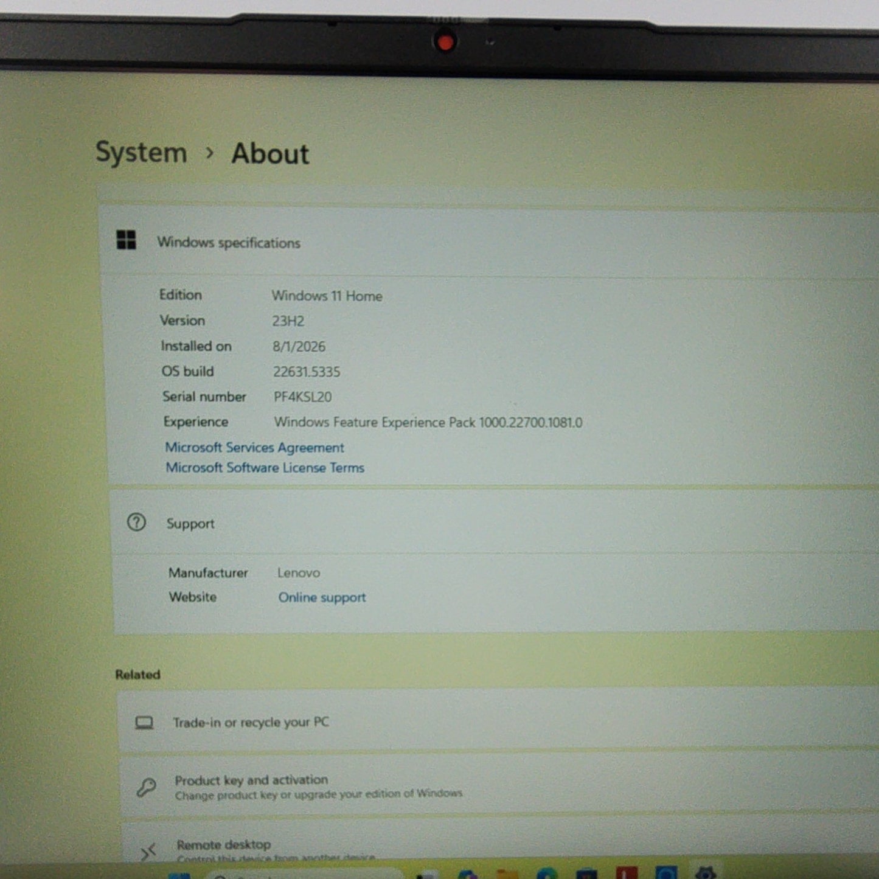Select the manufacturer value 'Lenovo'
879x879 pixels.
(x=298, y=572)
